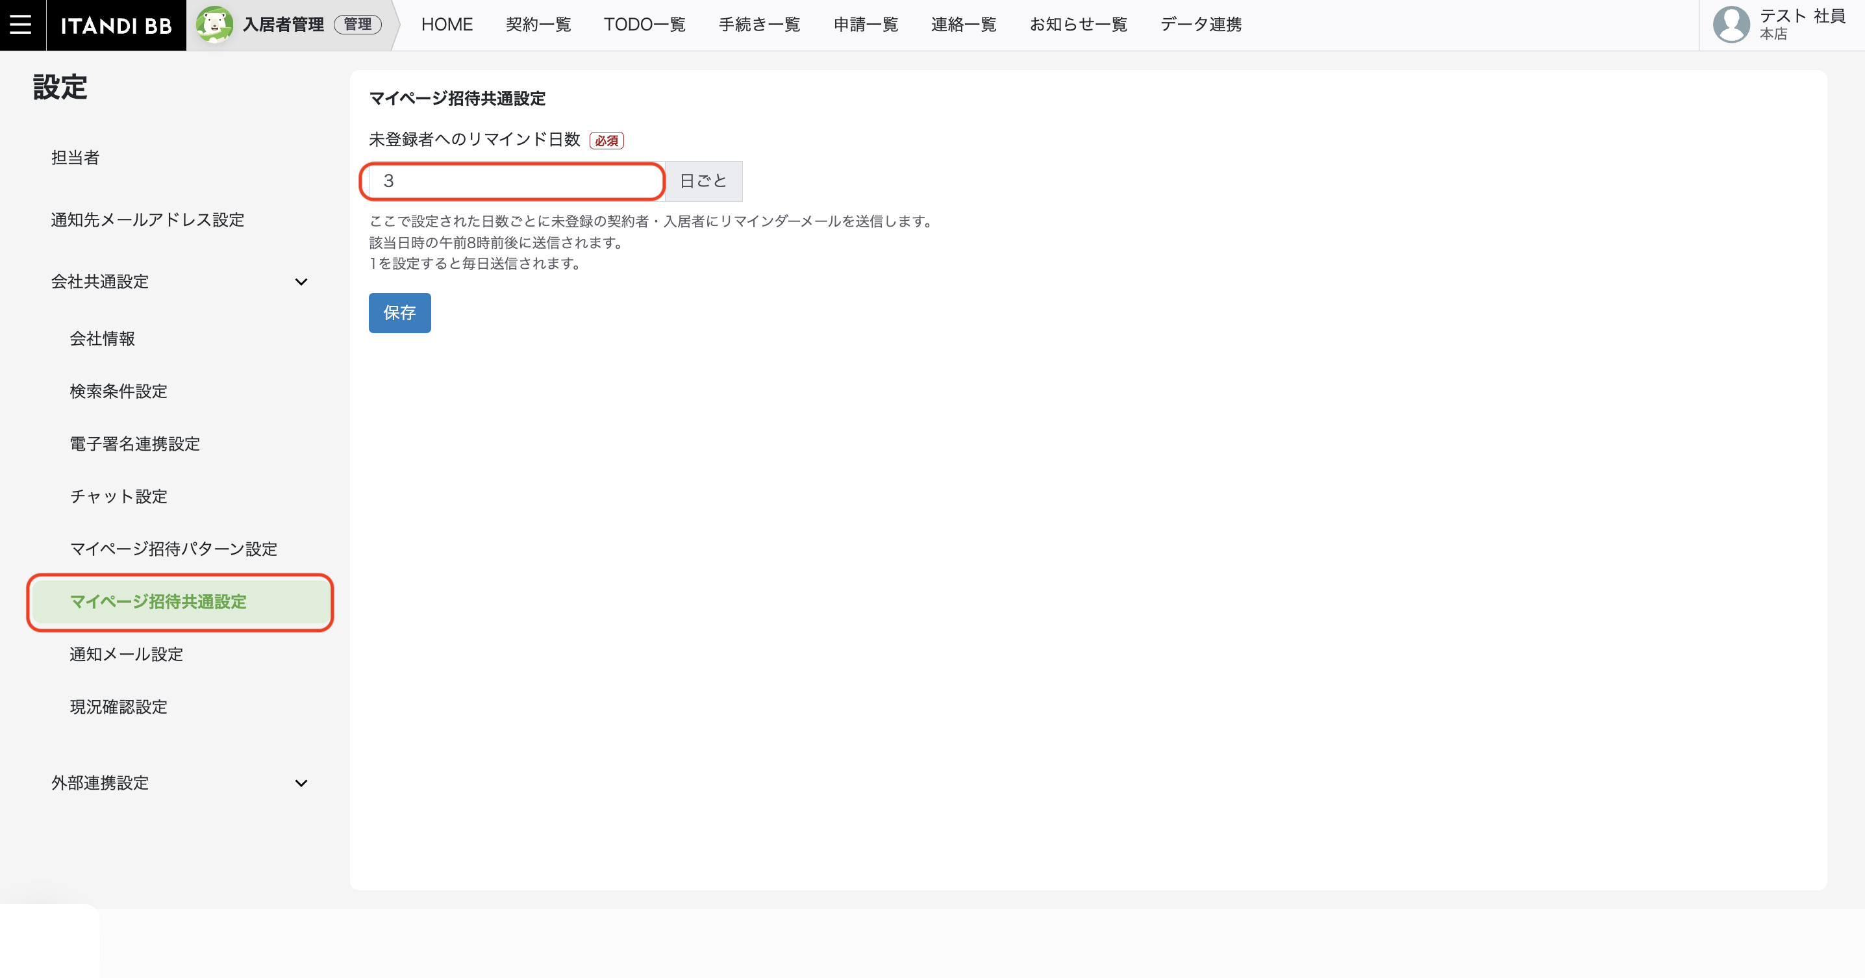Open TODO一覧 from the navigation
The height and width of the screenshot is (978, 1865).
644,25
